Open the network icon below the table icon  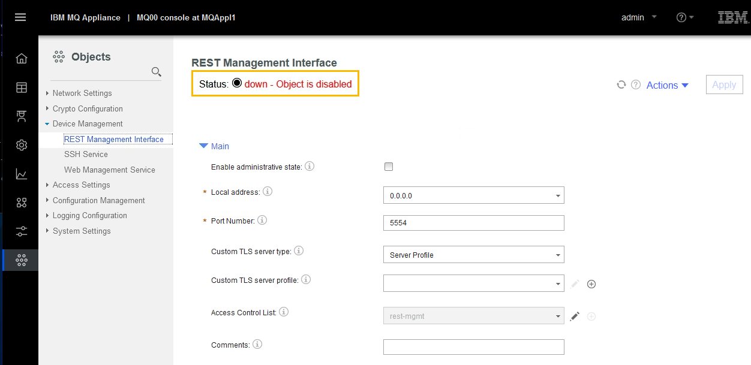pos(22,116)
